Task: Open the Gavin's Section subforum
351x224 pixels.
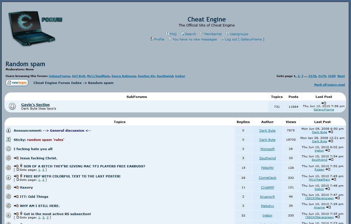Action: tap(35, 105)
